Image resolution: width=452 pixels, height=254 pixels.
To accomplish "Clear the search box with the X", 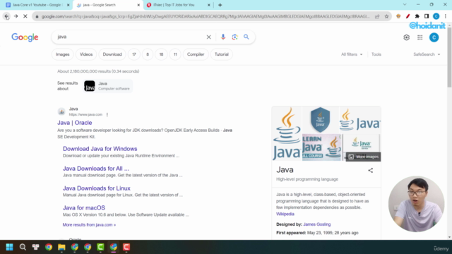I will [x=209, y=37].
